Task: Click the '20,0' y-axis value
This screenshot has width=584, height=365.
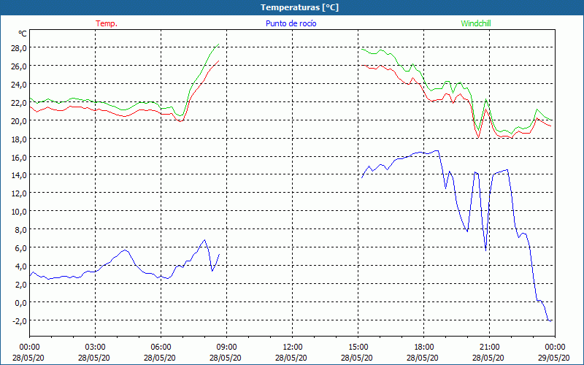Action: [19, 120]
